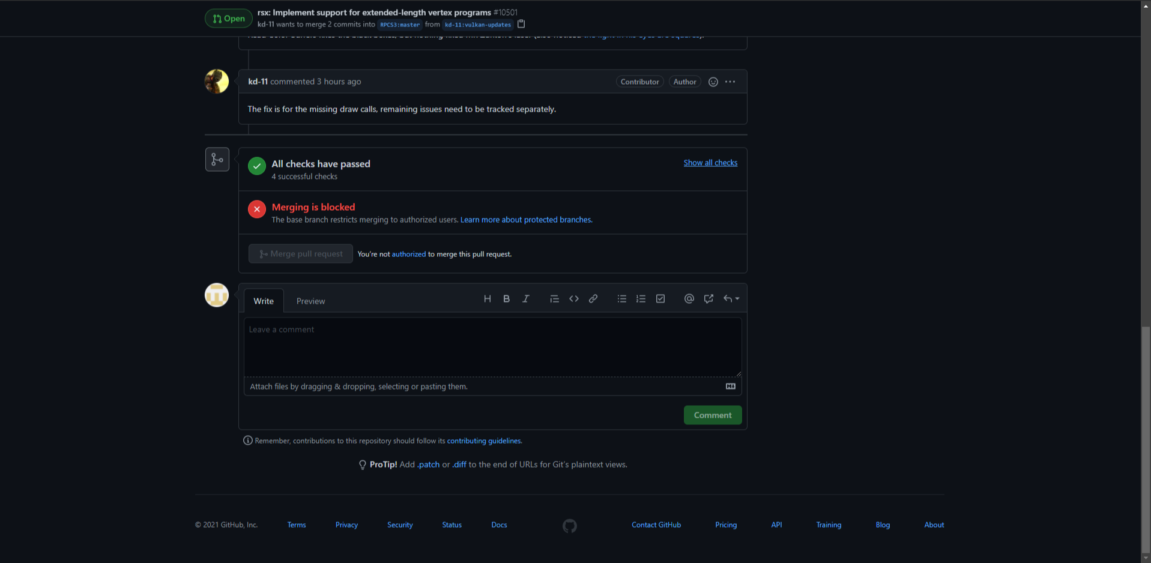Click the kd-11 name in PR header

click(x=265, y=25)
